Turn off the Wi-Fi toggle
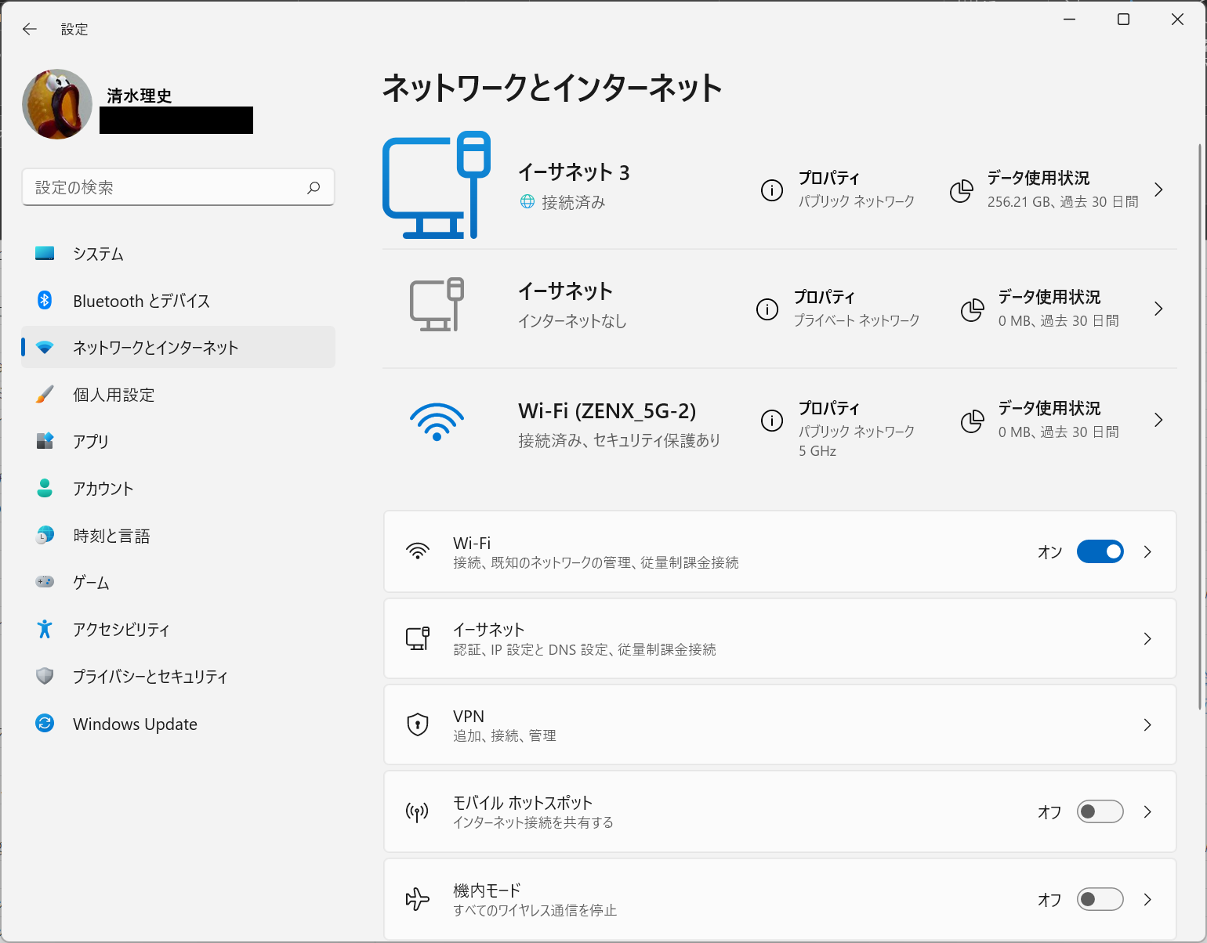 (1100, 551)
